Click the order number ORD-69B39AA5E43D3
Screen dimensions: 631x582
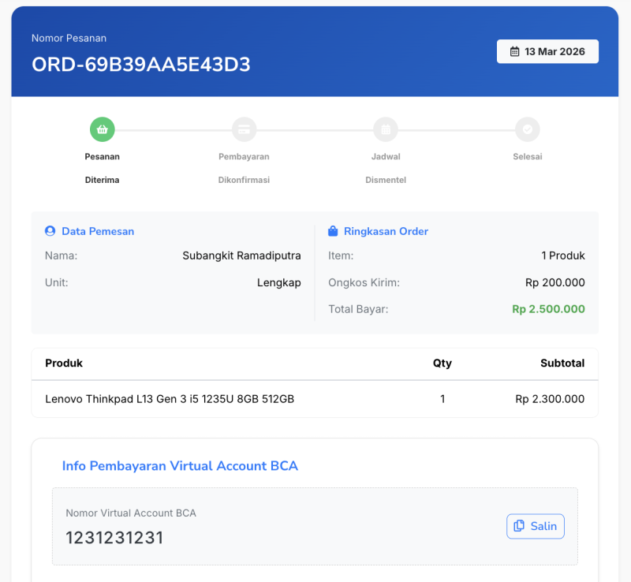[x=141, y=65]
